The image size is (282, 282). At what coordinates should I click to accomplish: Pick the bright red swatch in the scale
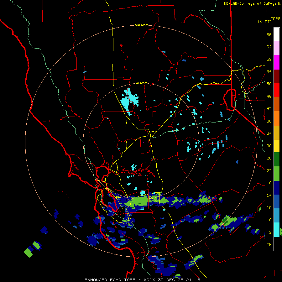pos(277,90)
